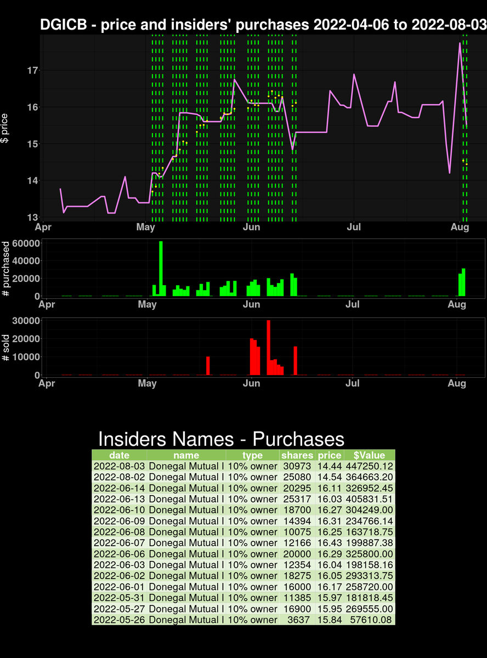Viewport: 487px width, 658px height.
Task: Click the lone red sold bar in mid-May
Action: tap(208, 366)
